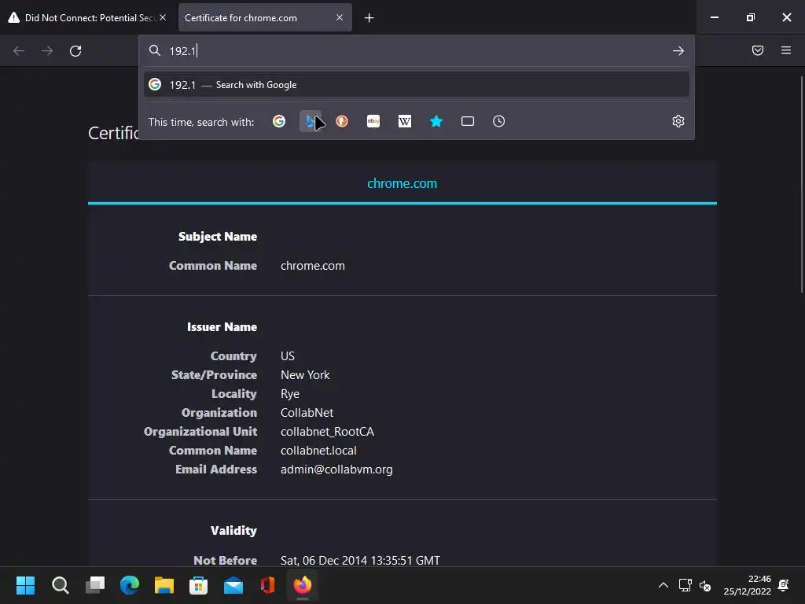
Task: Click the network status tray icon
Action: coord(685,585)
